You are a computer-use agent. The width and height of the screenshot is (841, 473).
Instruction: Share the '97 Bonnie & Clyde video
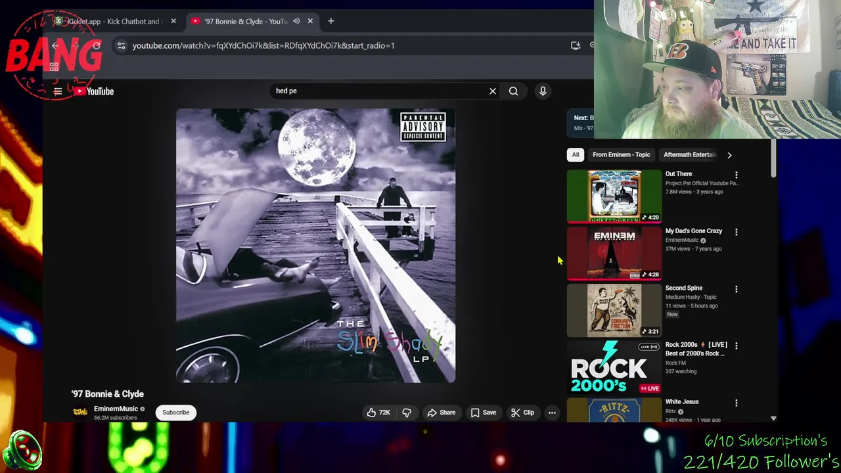(x=442, y=413)
